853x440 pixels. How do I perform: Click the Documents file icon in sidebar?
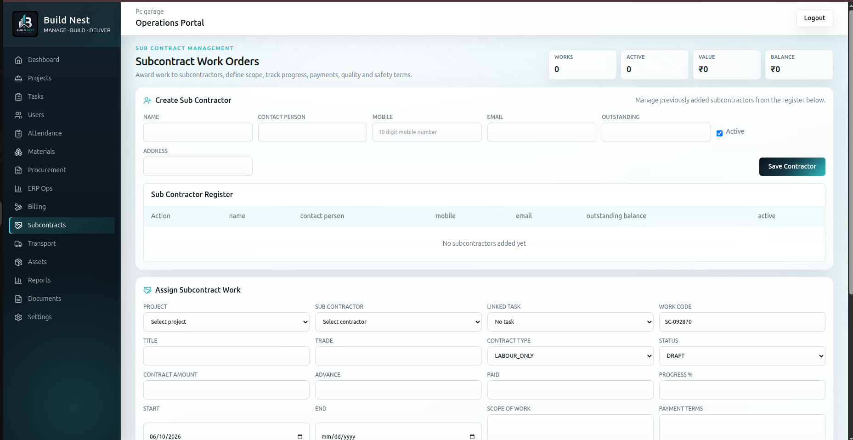(x=18, y=299)
